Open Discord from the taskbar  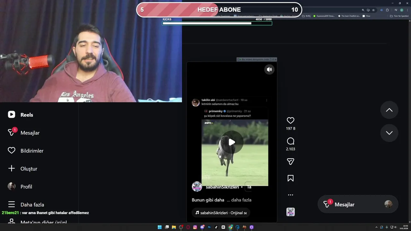[202, 227]
